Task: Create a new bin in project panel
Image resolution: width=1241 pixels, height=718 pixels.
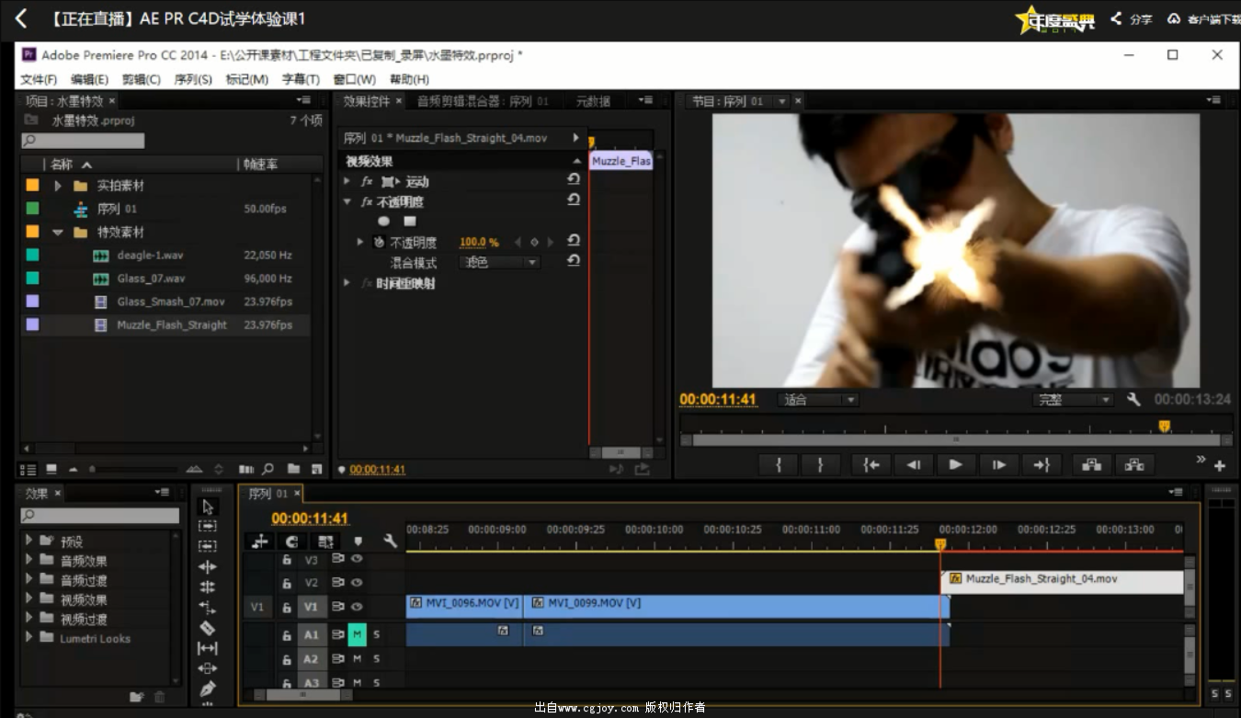Action: click(293, 469)
